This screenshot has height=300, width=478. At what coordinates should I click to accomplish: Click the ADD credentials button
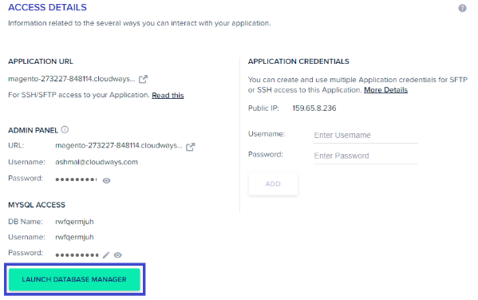coord(273,184)
